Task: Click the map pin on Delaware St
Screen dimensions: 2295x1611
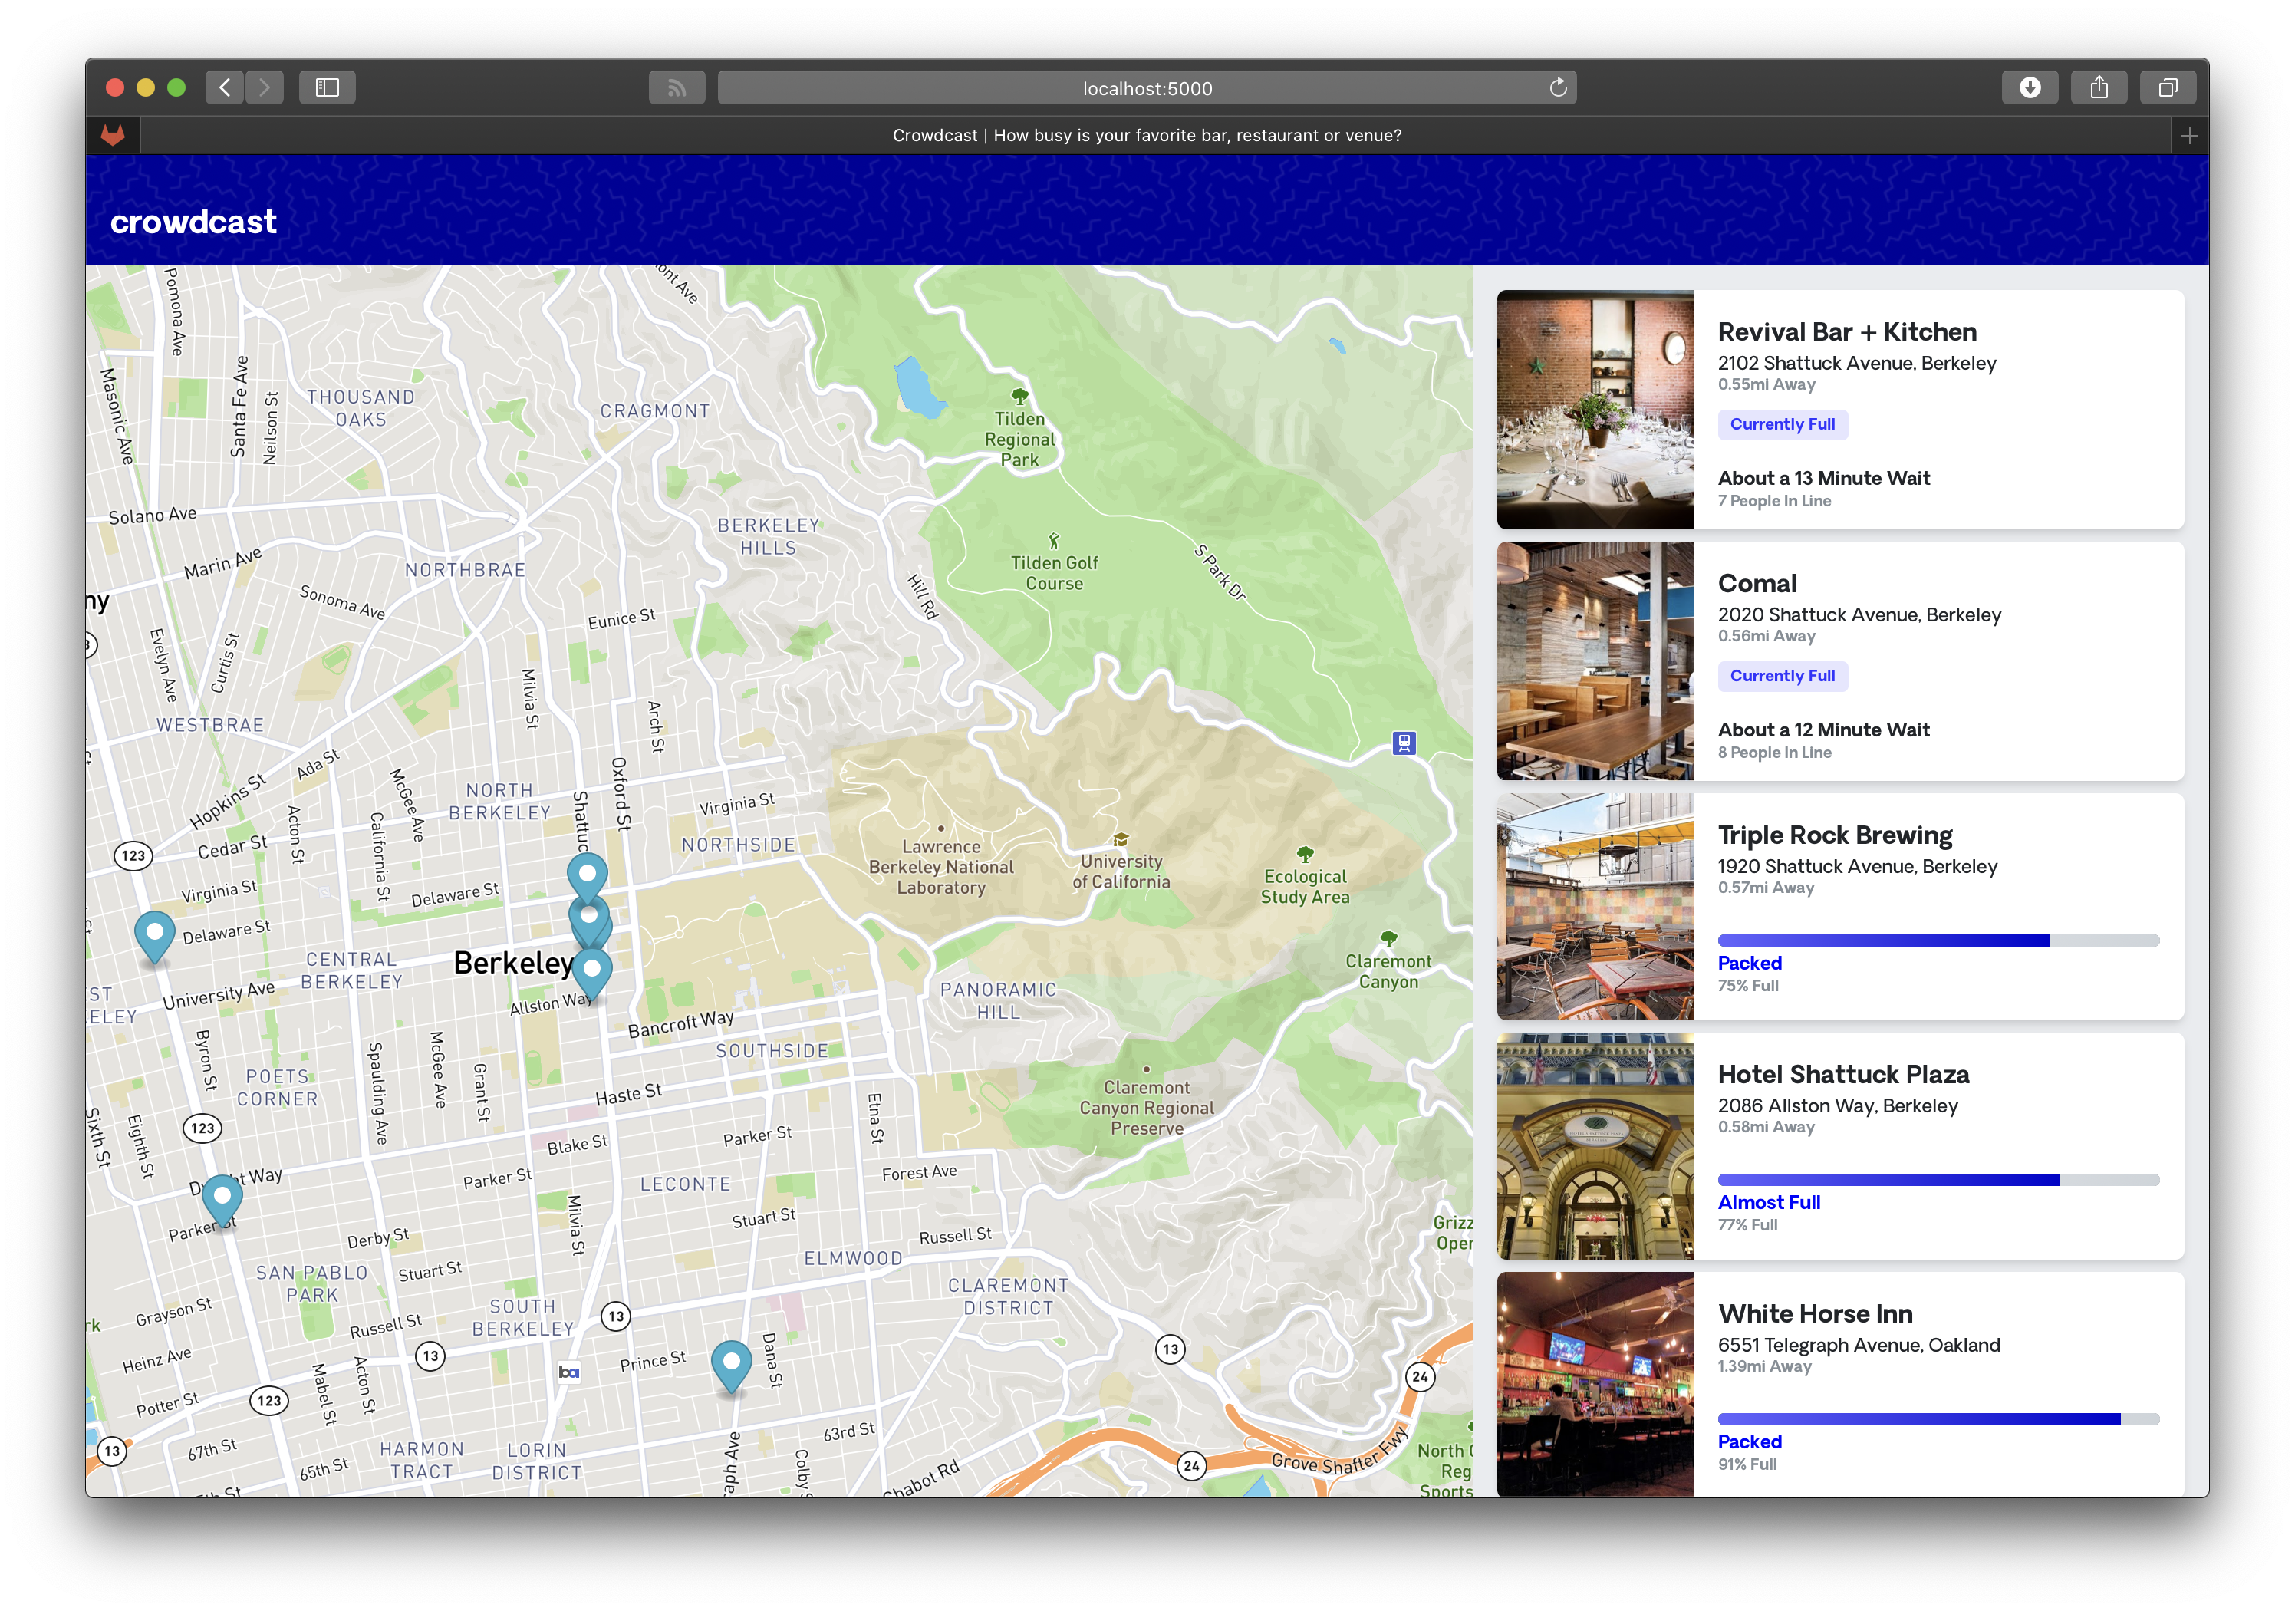Action: [x=154, y=934]
